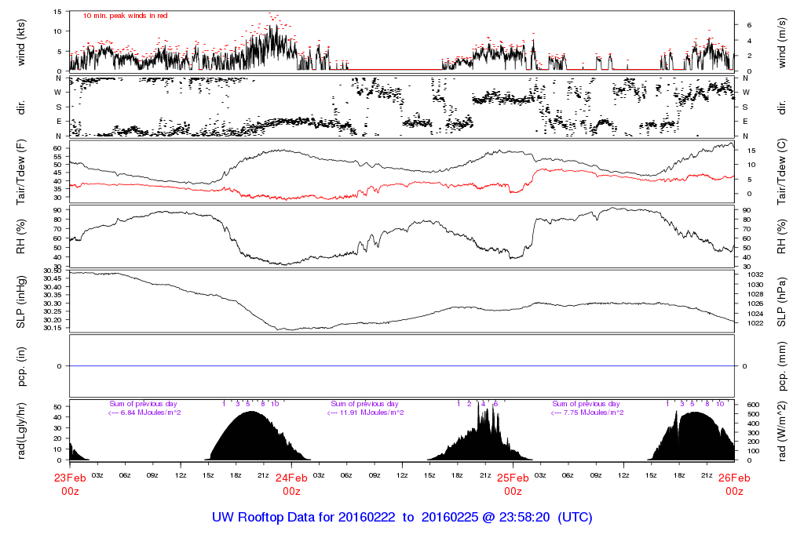This screenshot has width=804, height=549.
Task: Click the '10 min. peak winds in red' legend
Action: tap(125, 16)
